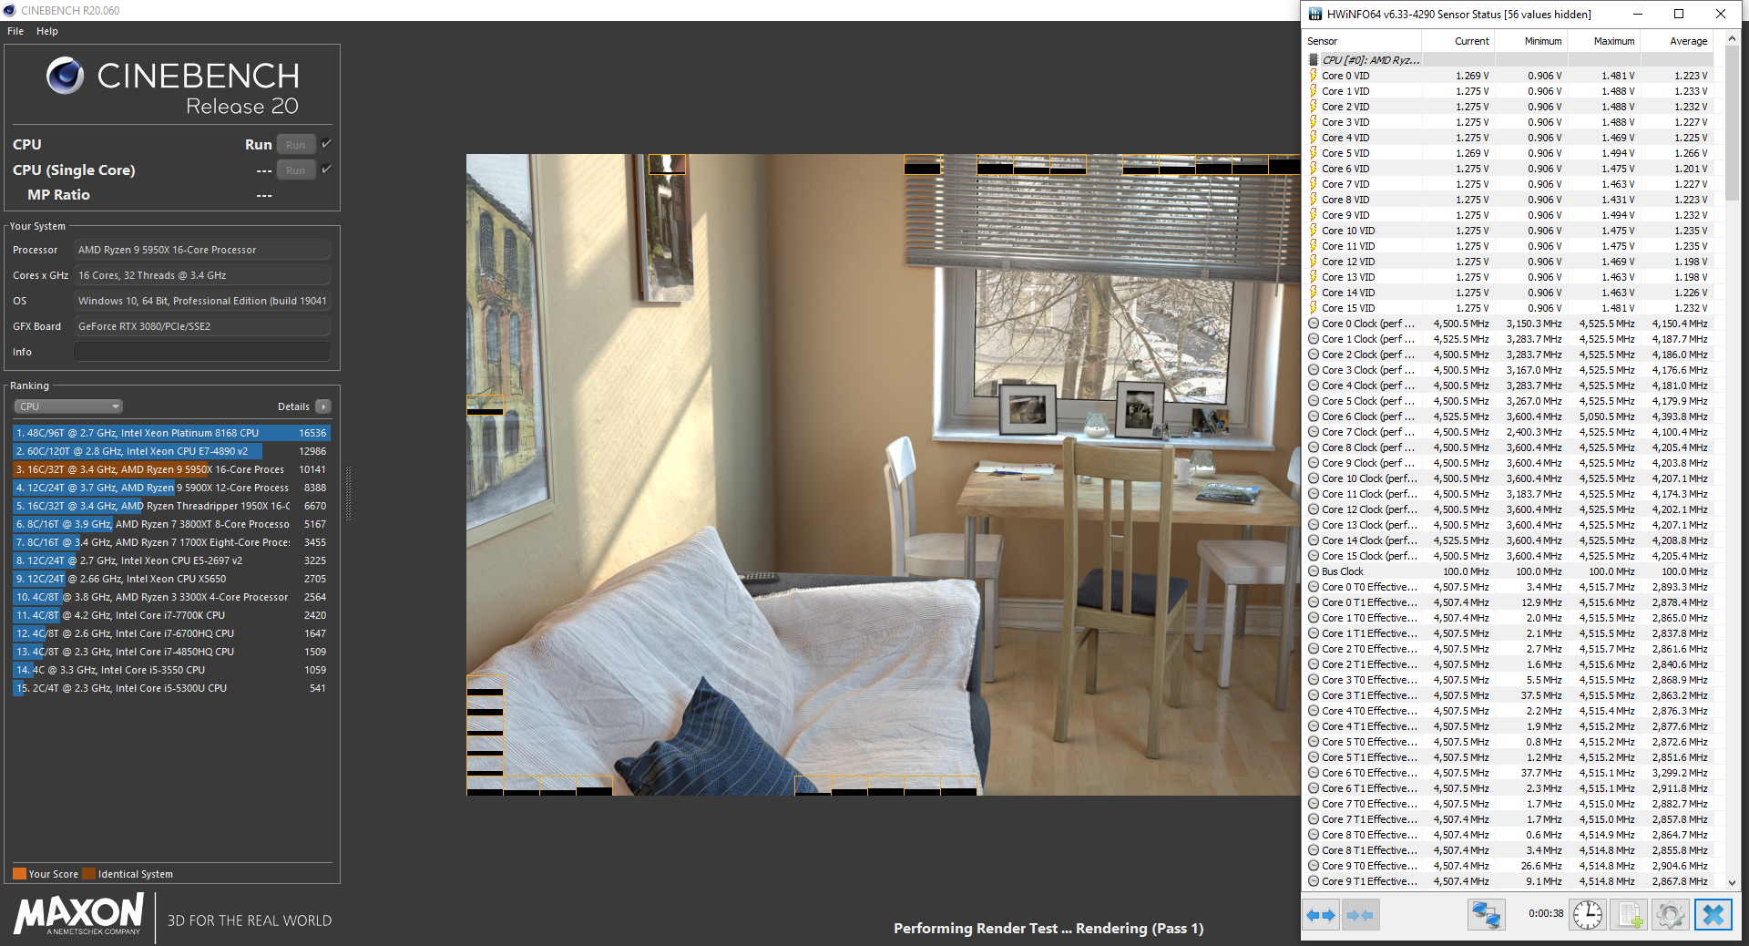Click the Run button for CPU test
Viewport: 1749px width, 946px height.
click(296, 144)
